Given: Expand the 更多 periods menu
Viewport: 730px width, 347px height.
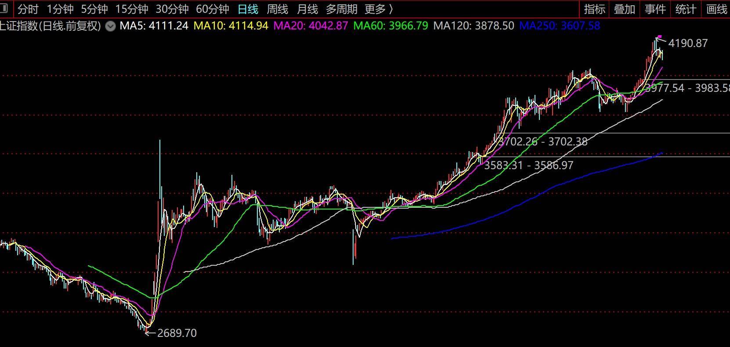Looking at the screenshot, I should click(379, 9).
